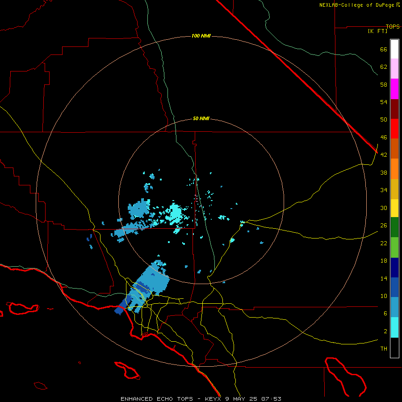
Task: Click the 'NEXLAB-College of DuPage' credit text
Action: click(356, 5)
